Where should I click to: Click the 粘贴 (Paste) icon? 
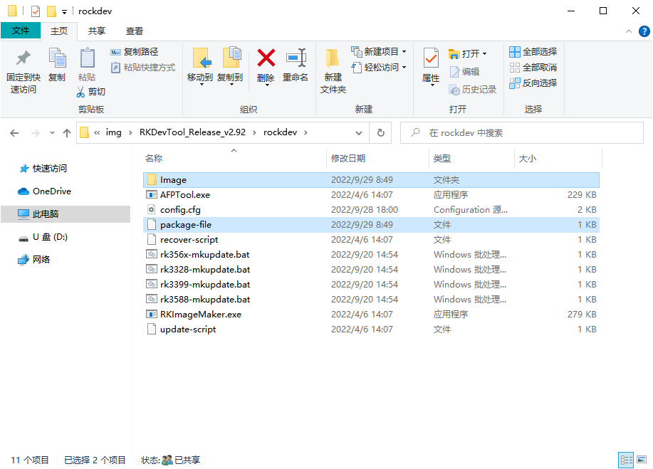click(x=87, y=68)
